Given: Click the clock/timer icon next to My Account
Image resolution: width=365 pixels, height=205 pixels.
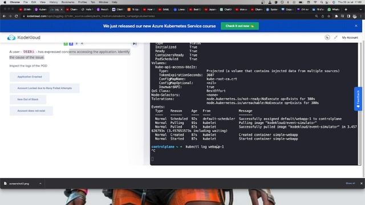Looking at the screenshot, I should click(x=327, y=38).
